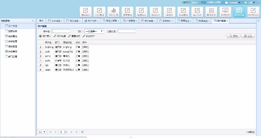
Task: Delete the cgspy user row
Action: 85,70
